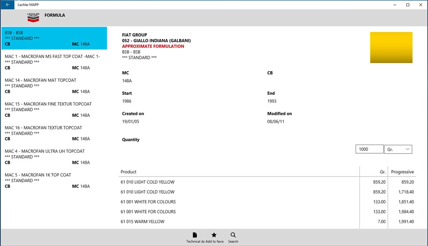The image size is (428, 246).
Task: Select MAC 1 - MACROFAN MS FAST TOP COAT
Action: (54, 62)
